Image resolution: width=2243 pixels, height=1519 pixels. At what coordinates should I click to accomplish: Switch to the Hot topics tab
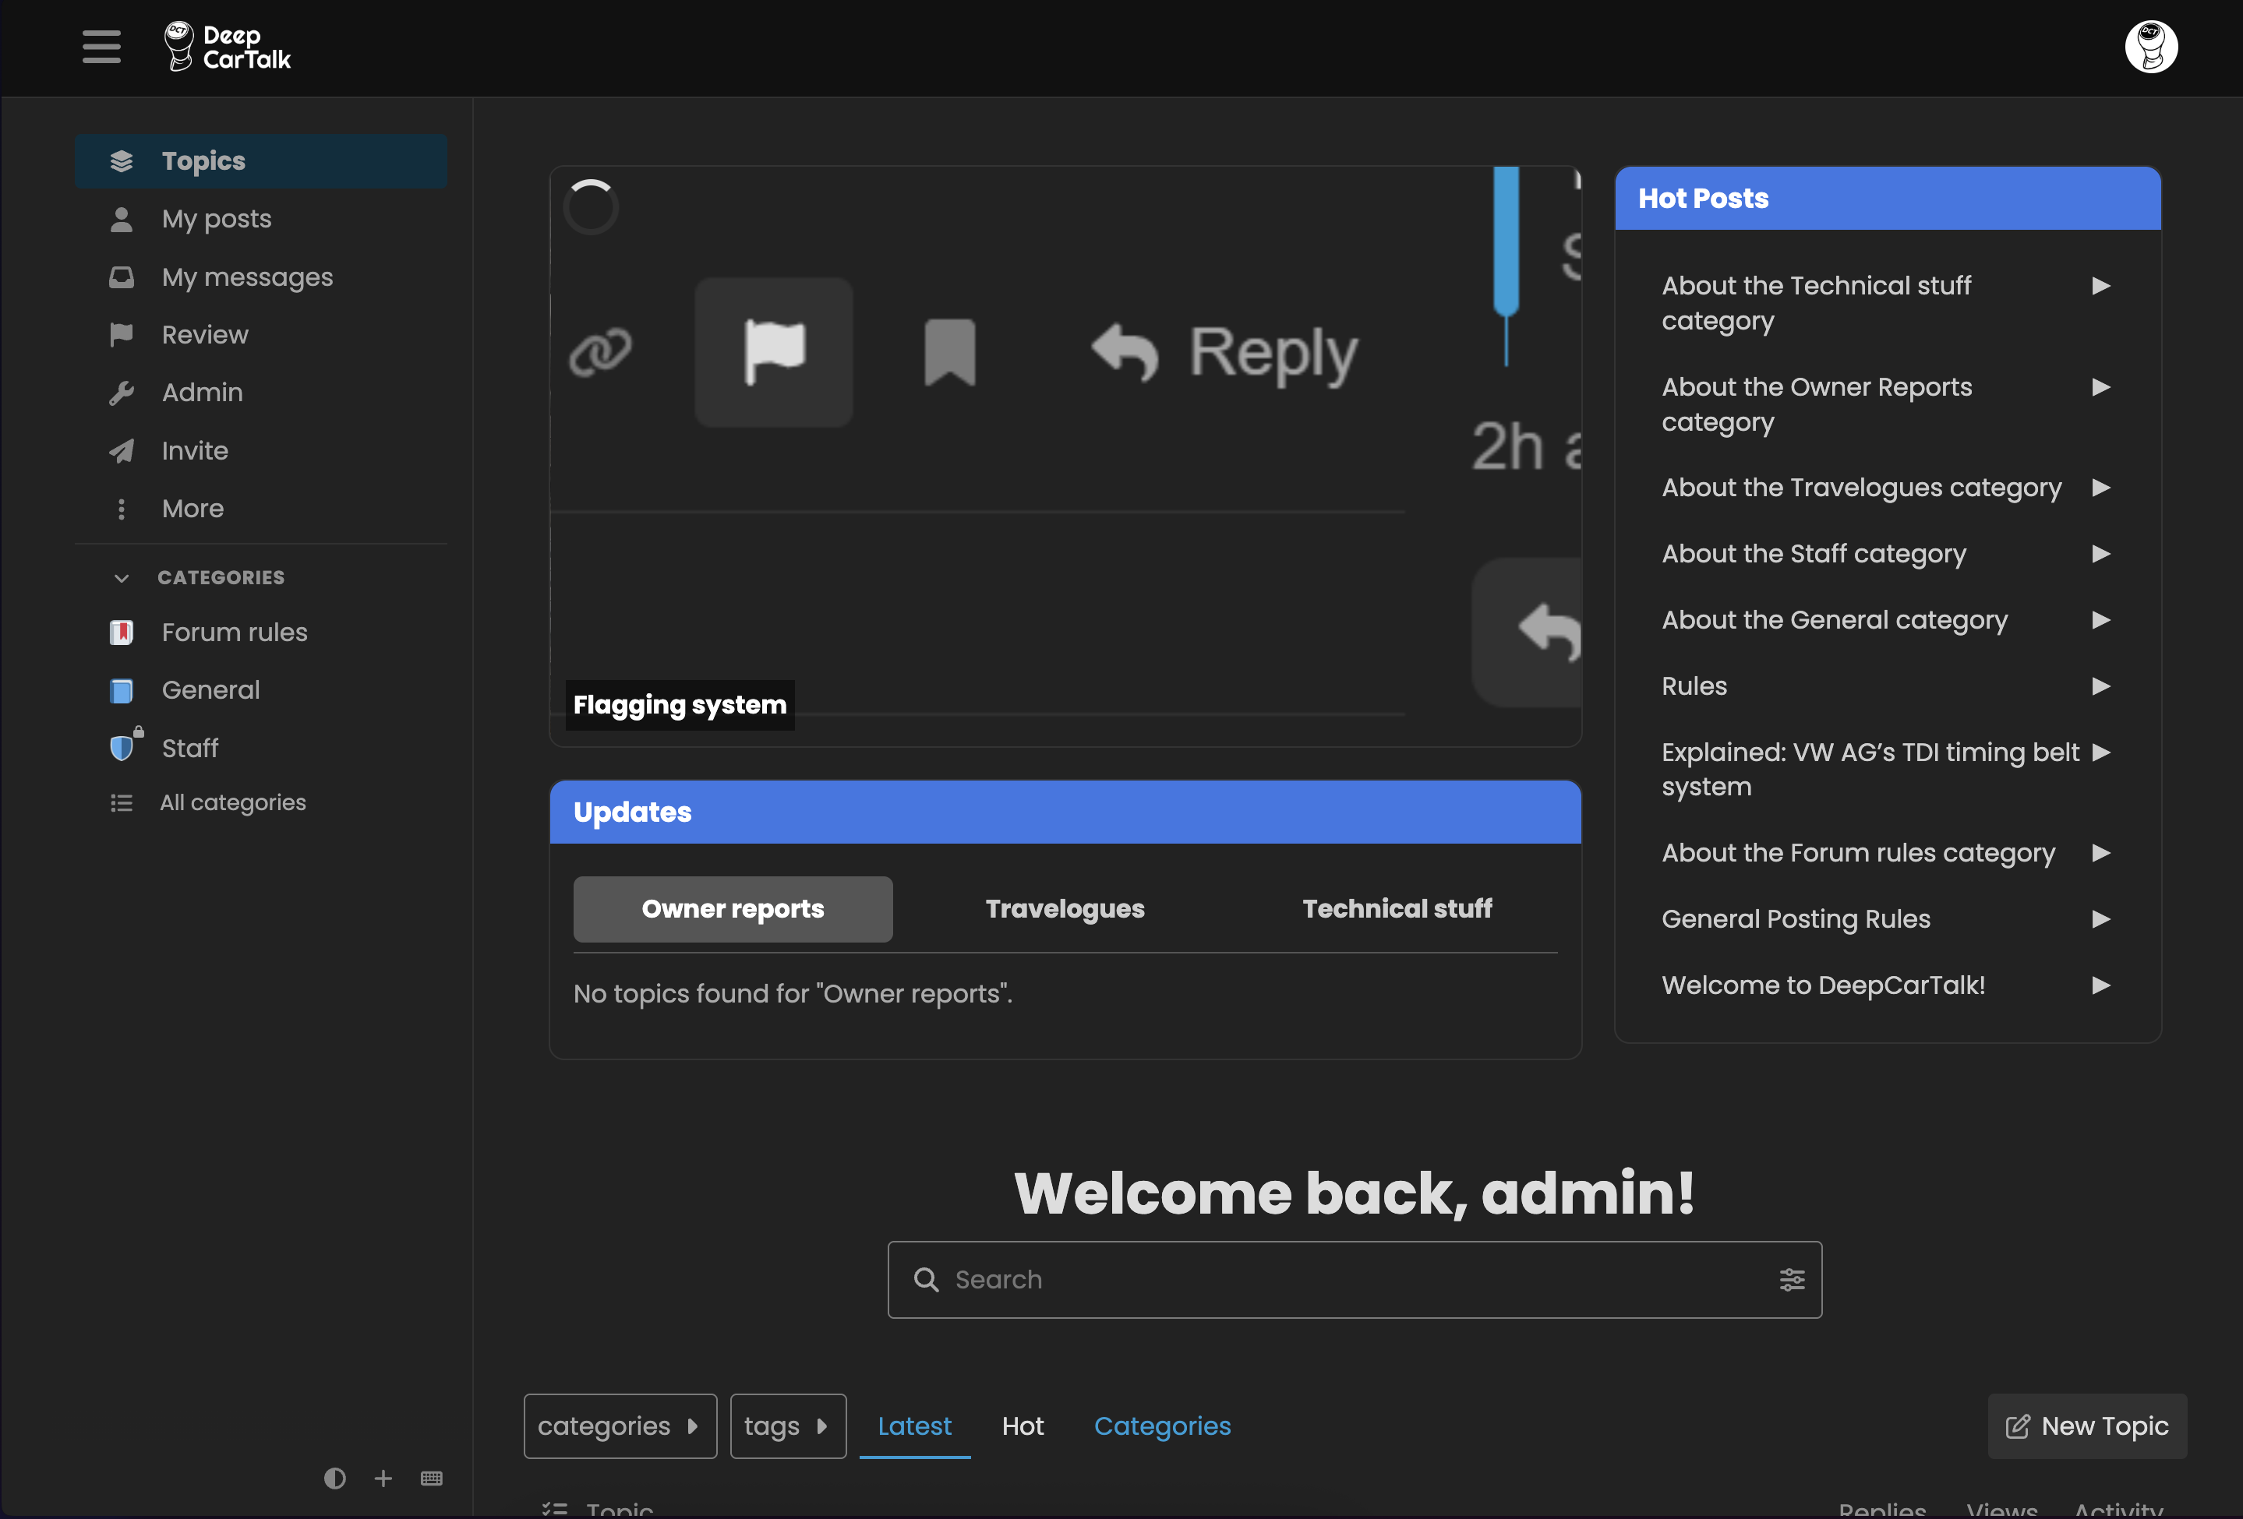(x=1022, y=1426)
